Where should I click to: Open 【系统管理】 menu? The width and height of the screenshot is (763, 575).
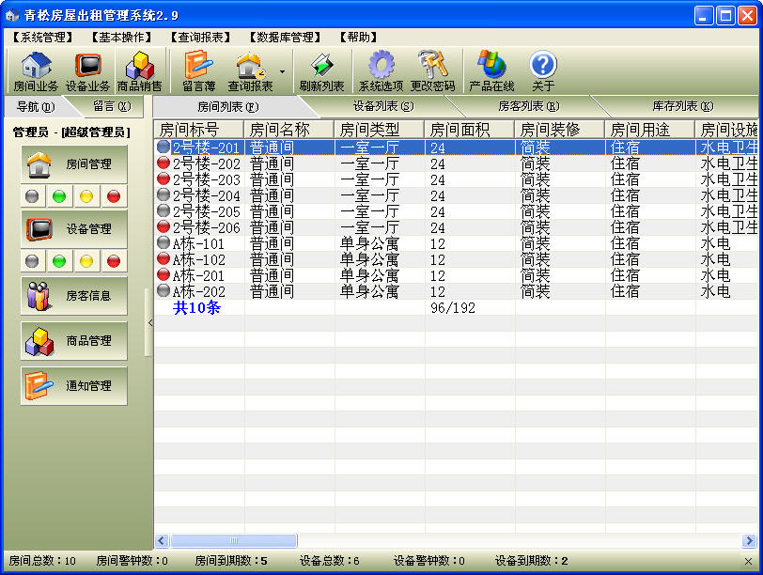43,37
